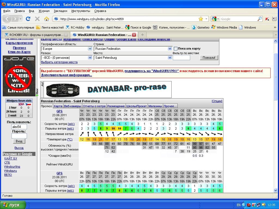Close the WindGURU tab with red X

coord(134,35)
